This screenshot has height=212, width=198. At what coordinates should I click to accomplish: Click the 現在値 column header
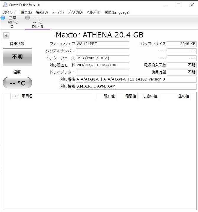tap(106, 96)
